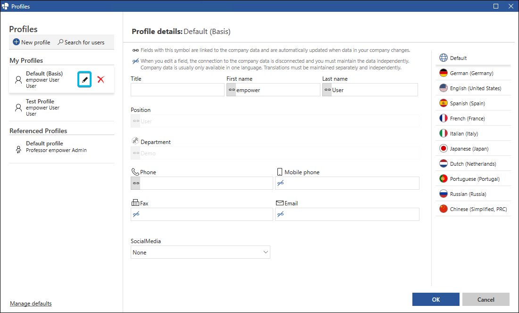Click the New profile plus icon

(16, 42)
